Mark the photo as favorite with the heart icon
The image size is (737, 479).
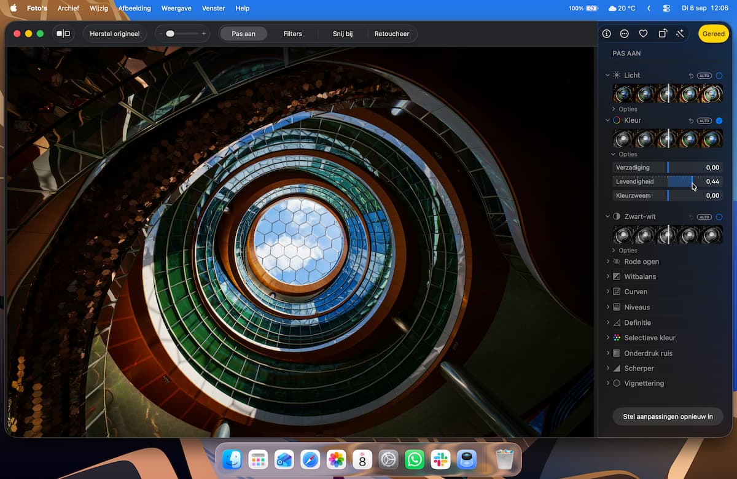[x=643, y=34]
